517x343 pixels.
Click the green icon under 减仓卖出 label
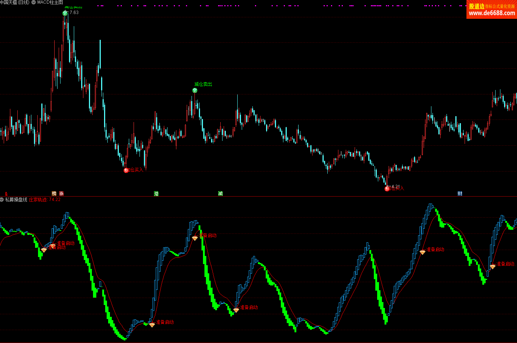pos(195,90)
